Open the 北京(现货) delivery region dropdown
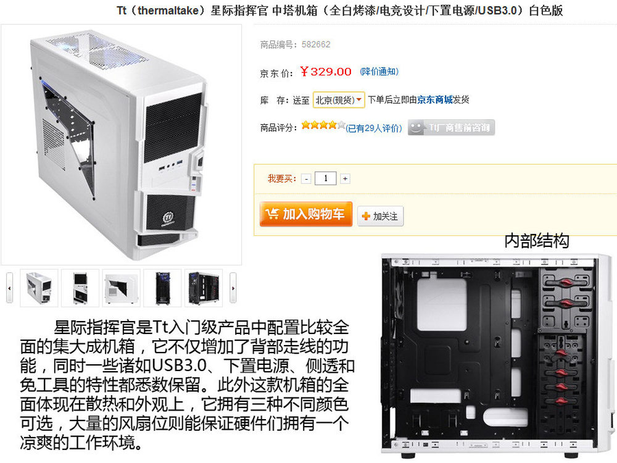The image size is (617, 463). [339, 100]
